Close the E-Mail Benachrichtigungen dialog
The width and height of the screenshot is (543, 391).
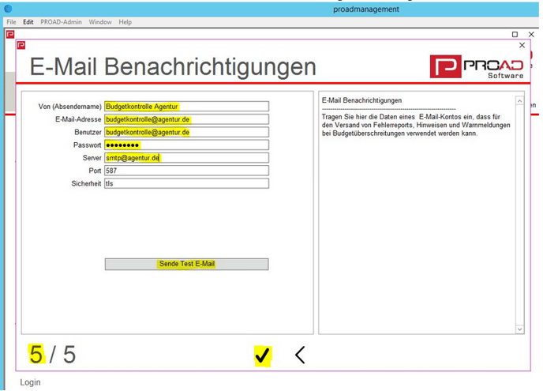tap(522, 46)
